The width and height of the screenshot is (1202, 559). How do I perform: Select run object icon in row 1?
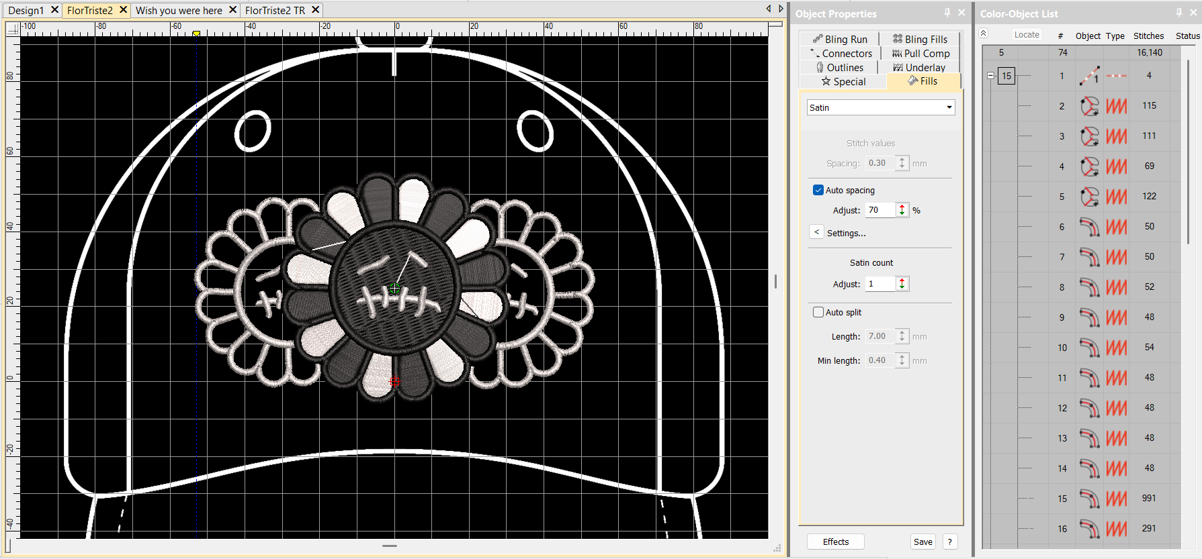[1089, 76]
